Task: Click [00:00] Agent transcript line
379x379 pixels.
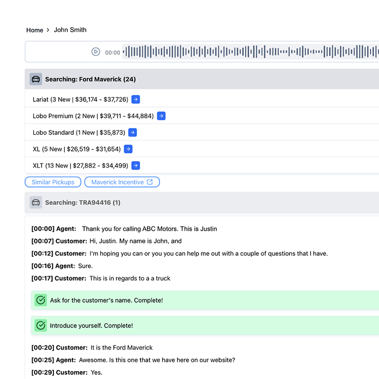Action: click(124, 229)
